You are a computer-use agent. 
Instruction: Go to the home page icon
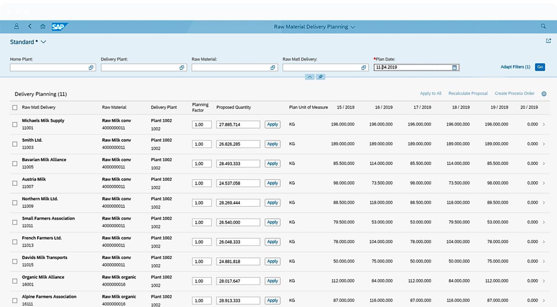point(43,27)
